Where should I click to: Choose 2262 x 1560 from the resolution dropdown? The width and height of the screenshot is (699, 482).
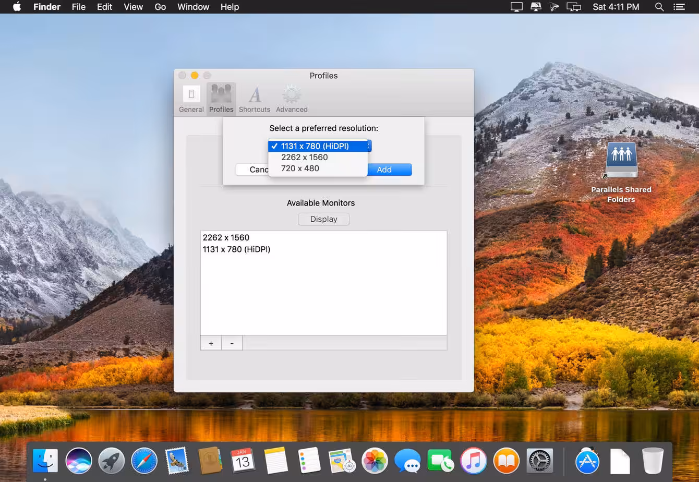[318, 157]
